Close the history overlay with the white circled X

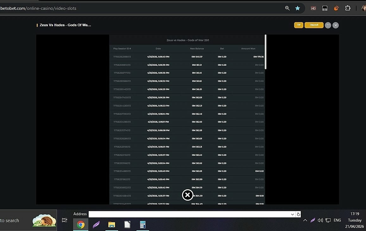187,195
